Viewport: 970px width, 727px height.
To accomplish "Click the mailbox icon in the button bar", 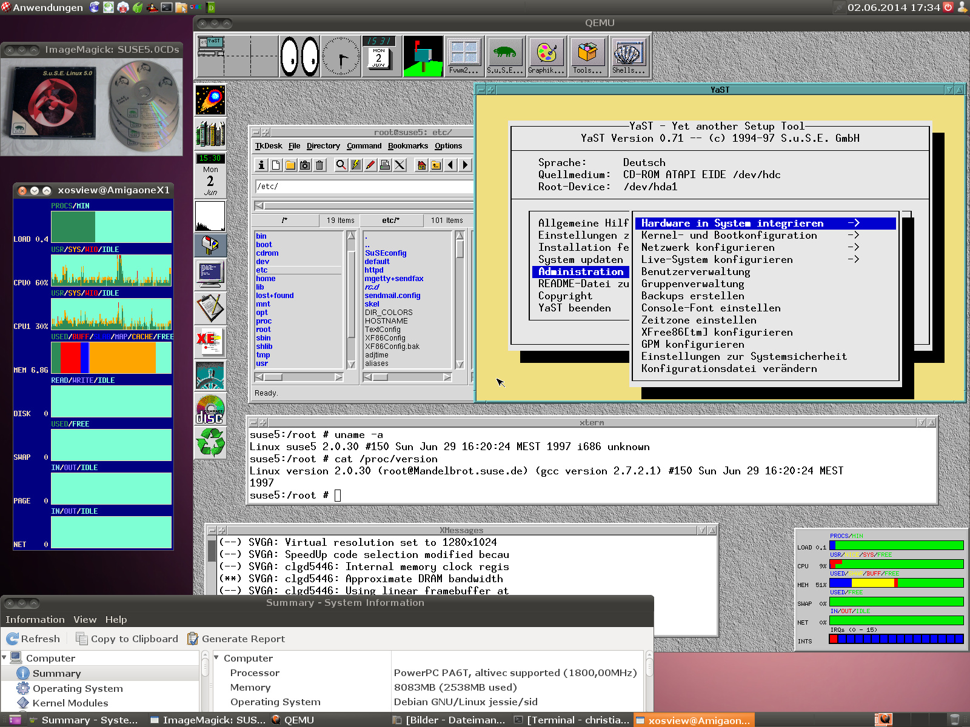I will [x=423, y=56].
